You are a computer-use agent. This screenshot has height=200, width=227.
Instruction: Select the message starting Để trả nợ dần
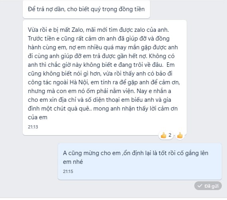[86, 9]
